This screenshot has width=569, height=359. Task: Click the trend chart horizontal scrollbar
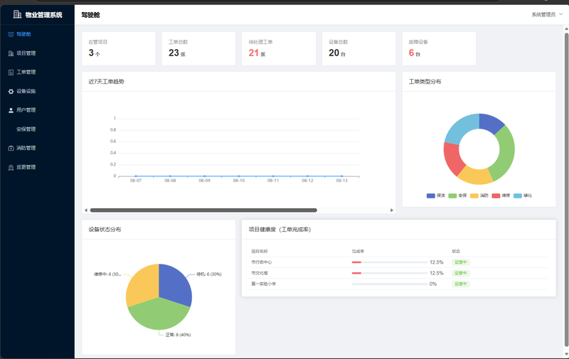click(203, 210)
